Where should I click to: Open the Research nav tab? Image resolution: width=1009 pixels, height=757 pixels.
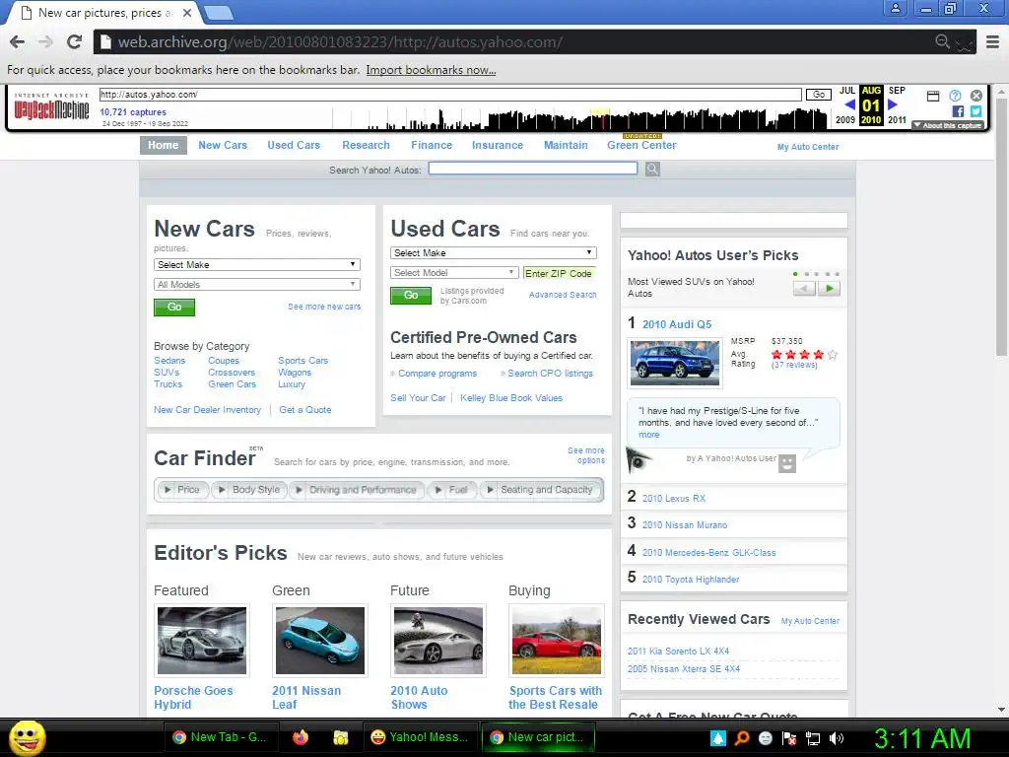coord(367,146)
